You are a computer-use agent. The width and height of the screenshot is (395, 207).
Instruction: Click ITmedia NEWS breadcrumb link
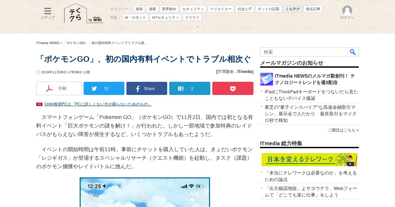tap(48, 43)
